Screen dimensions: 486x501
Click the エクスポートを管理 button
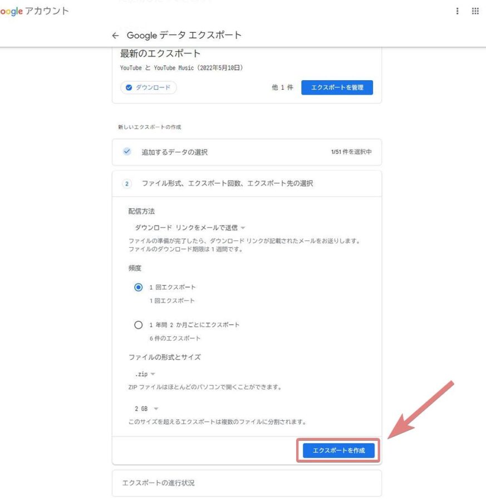click(x=337, y=87)
